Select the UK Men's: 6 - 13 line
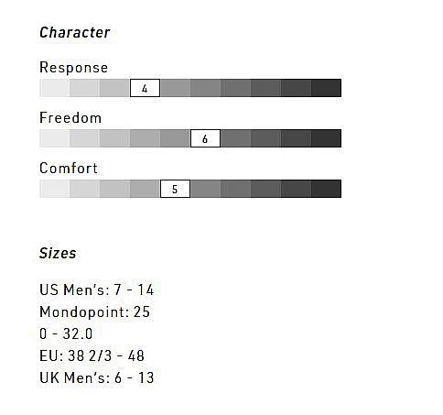 (x=97, y=377)
